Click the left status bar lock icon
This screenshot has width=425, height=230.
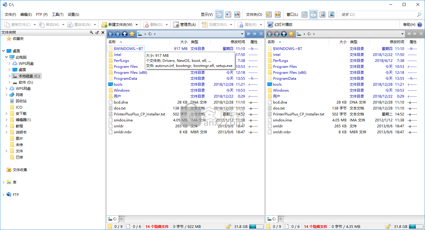[x=228, y=226]
